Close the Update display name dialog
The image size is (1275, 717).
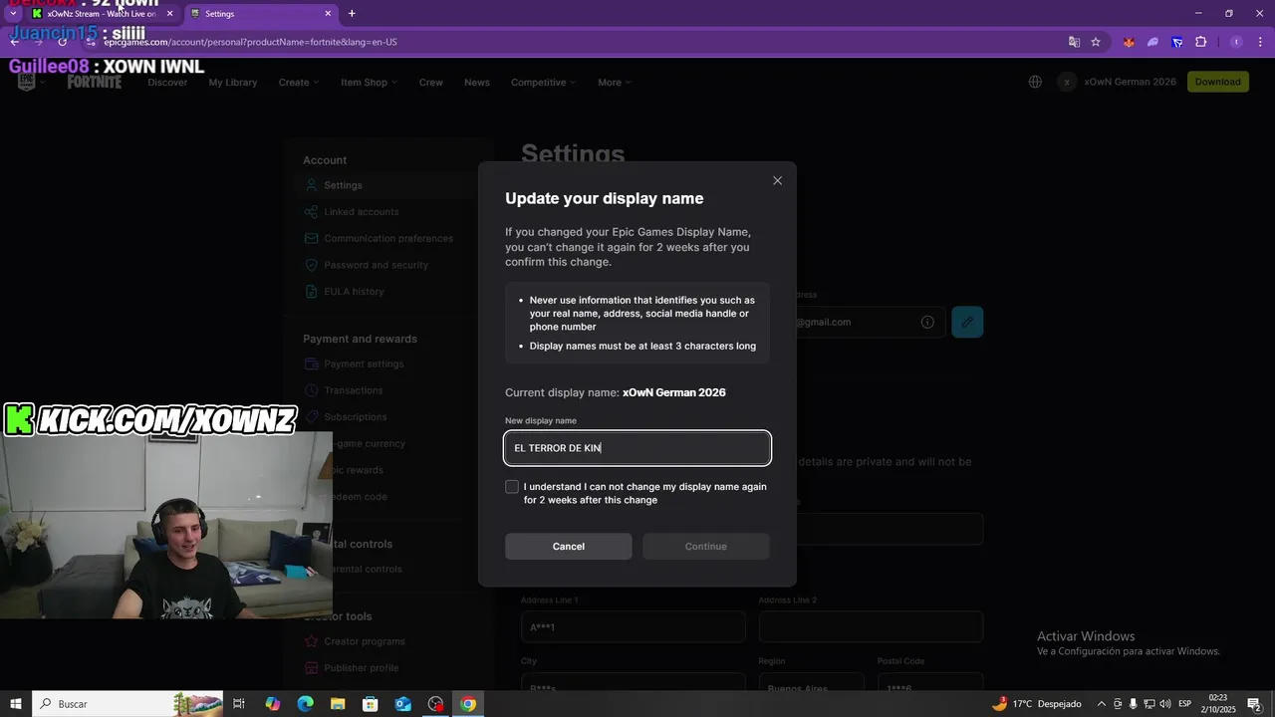(777, 180)
